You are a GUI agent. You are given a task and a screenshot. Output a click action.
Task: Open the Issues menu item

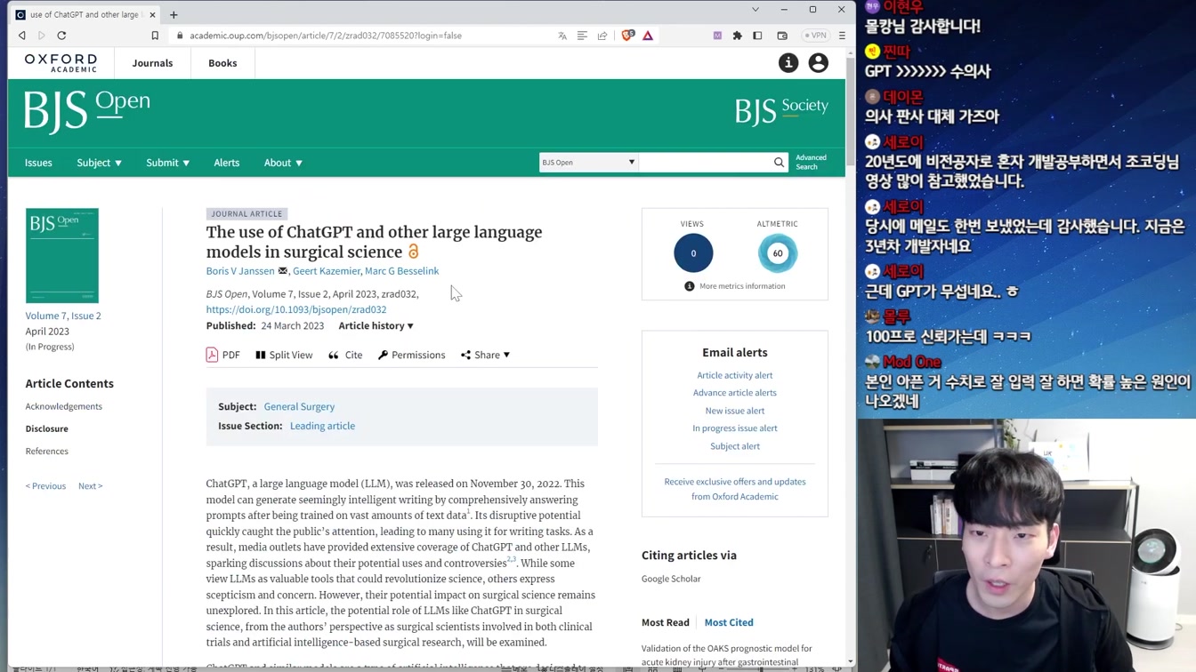38,163
